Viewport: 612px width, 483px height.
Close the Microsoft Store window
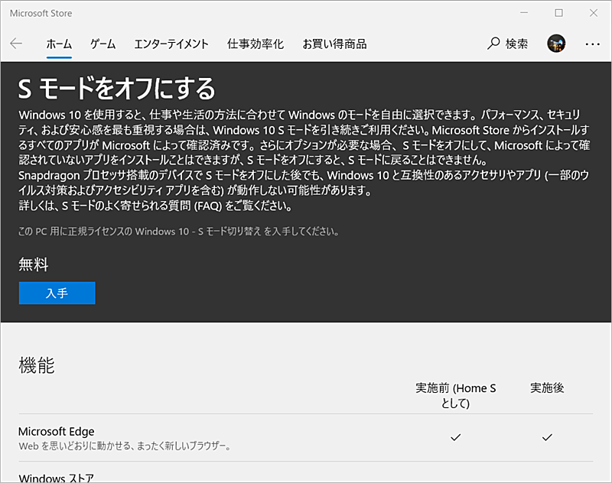tap(594, 13)
